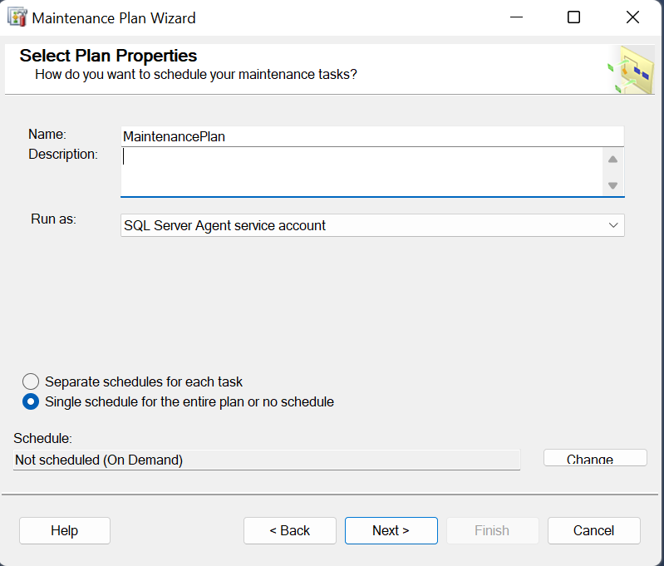Click the Change schedule button
Viewport: 664px width, 566px height.
(x=595, y=459)
